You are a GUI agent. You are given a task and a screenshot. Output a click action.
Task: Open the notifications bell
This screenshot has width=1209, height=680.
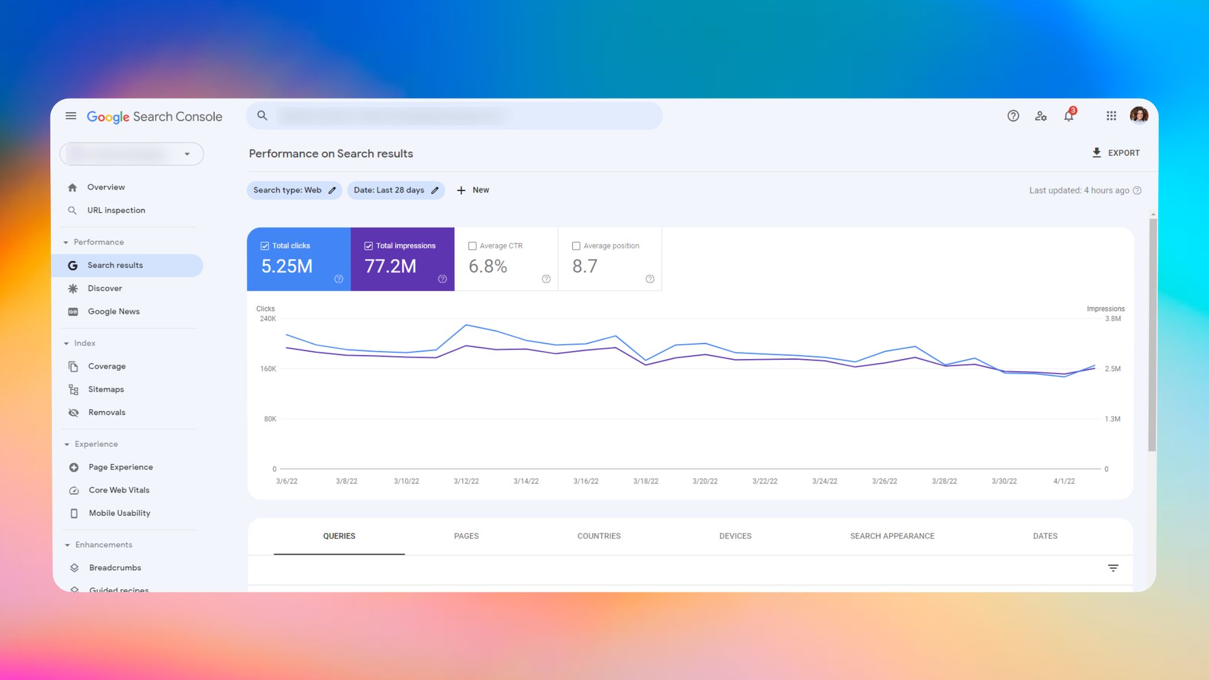[x=1069, y=115]
